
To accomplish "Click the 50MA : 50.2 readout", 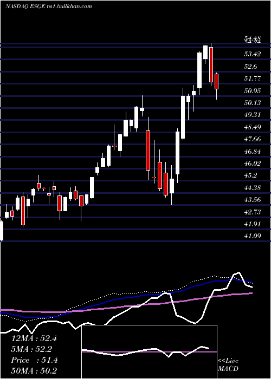I will (x=34, y=371).
